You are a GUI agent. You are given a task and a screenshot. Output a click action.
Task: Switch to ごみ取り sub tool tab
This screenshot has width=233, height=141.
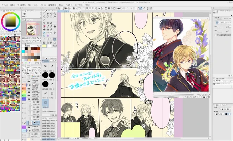pyautogui.click(x=53, y=61)
